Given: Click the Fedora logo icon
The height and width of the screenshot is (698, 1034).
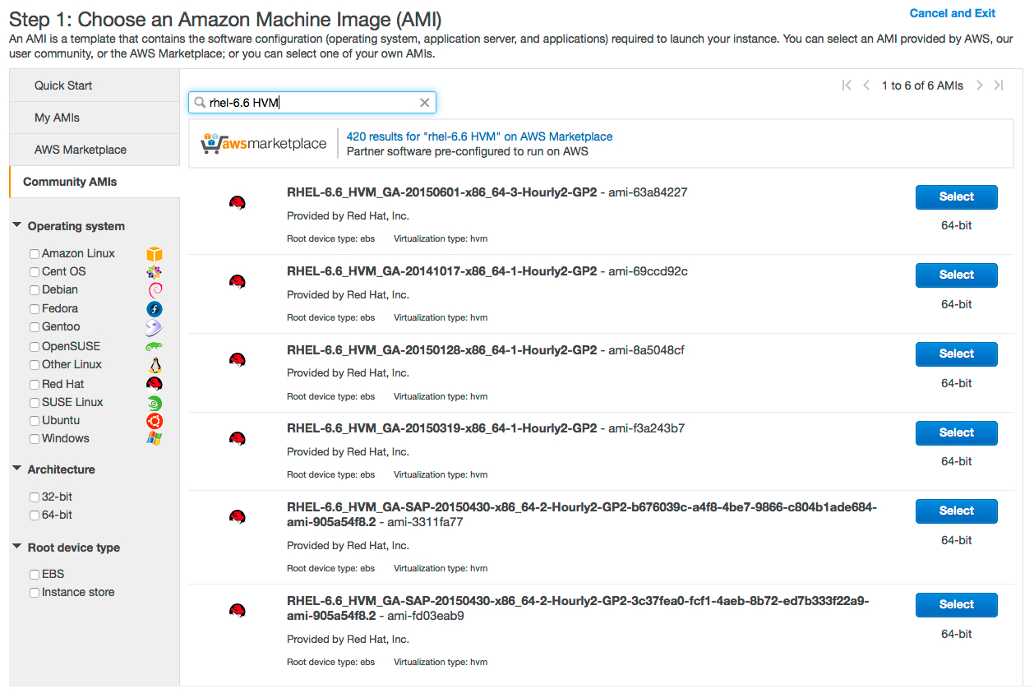Looking at the screenshot, I should [x=154, y=309].
